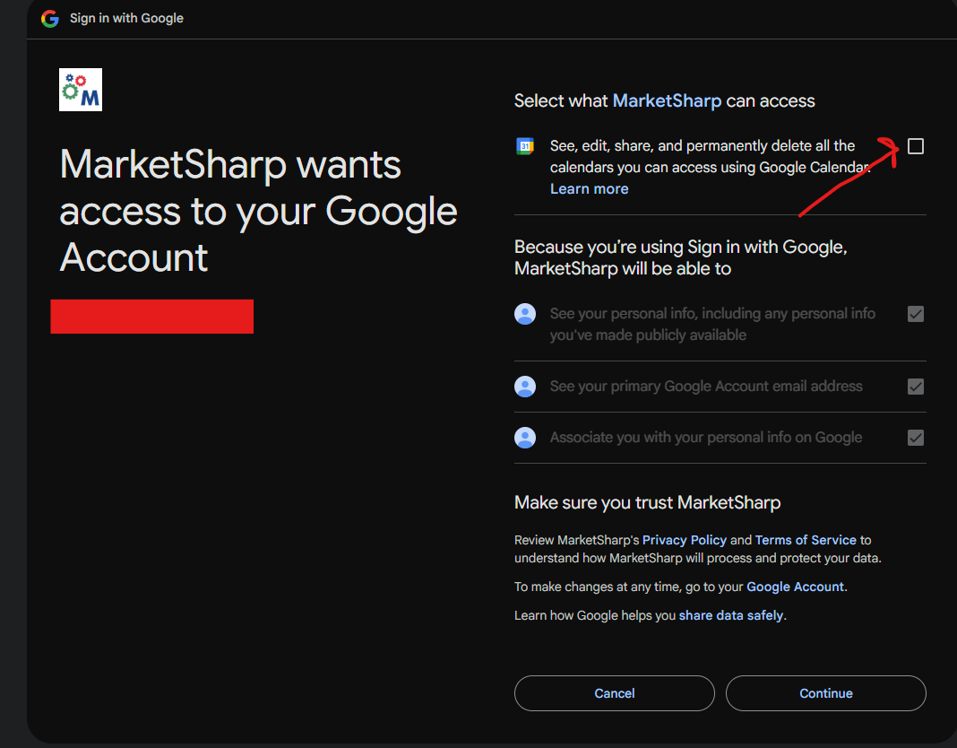957x748 pixels.
Task: Open the Terms of Service link
Action: 806,540
